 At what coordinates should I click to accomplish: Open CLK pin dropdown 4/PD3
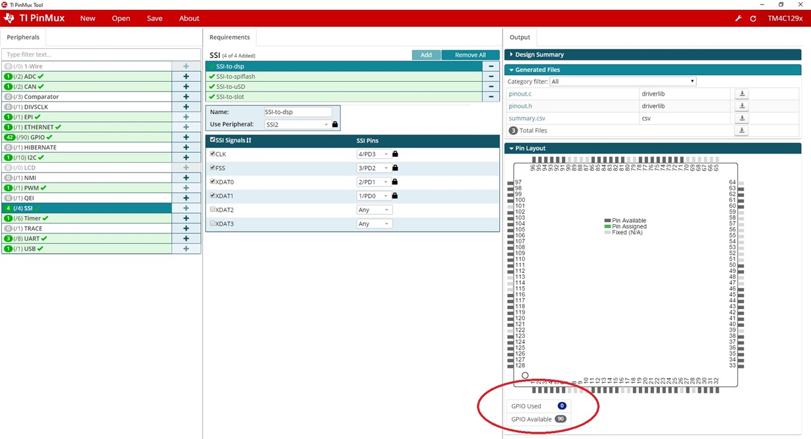[373, 154]
